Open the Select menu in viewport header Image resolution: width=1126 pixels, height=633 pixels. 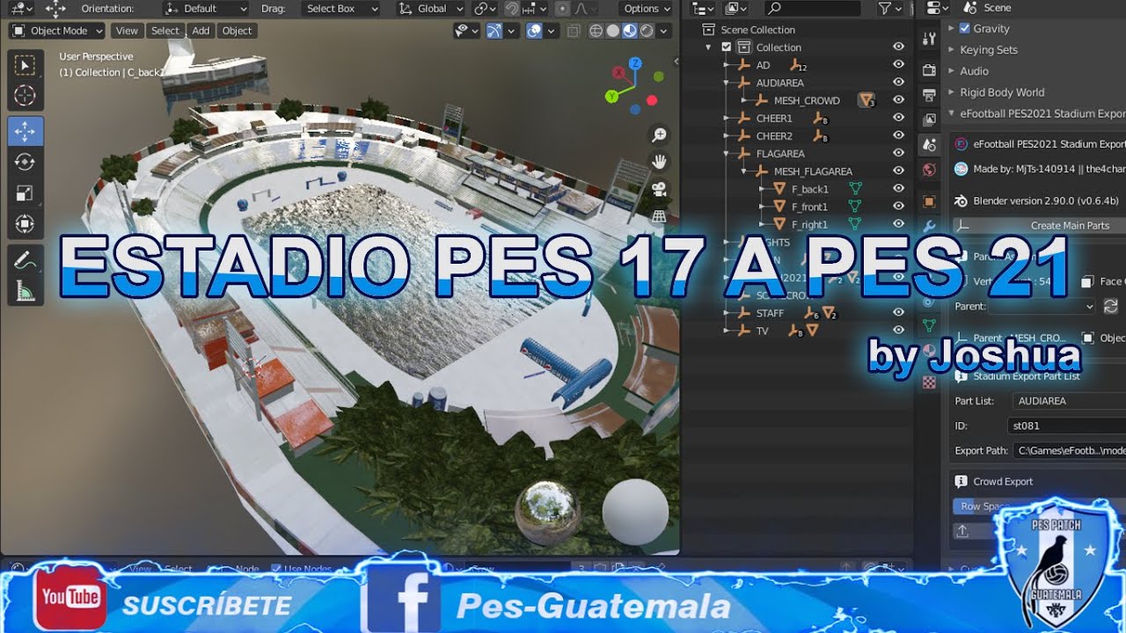pos(165,31)
